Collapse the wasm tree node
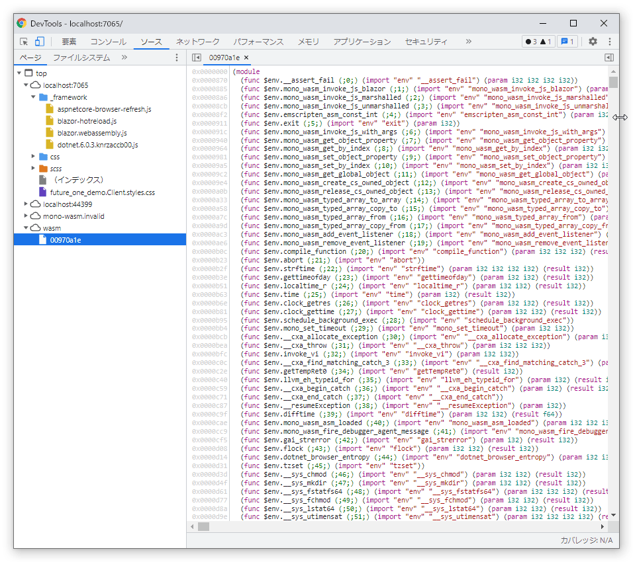This screenshot has height=562, width=633. pos(26,228)
